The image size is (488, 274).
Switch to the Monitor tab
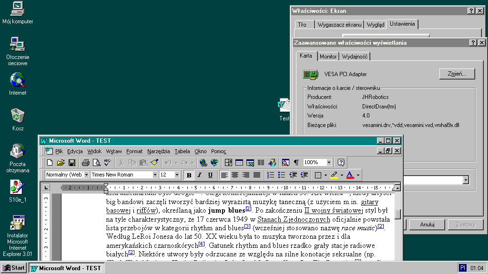328,57
